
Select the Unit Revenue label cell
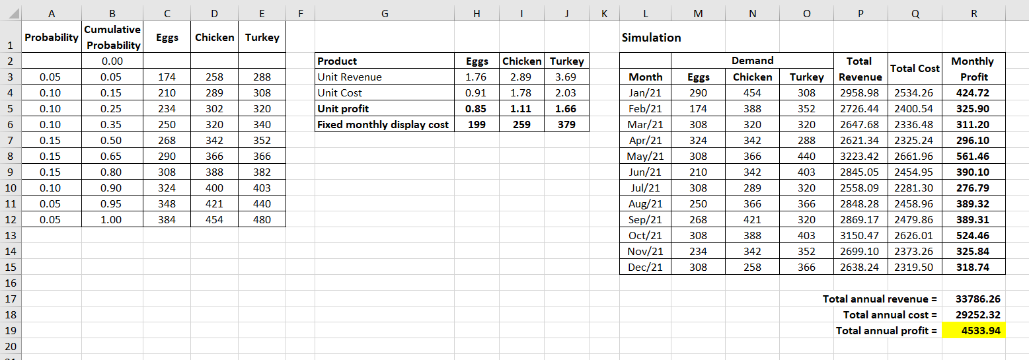[x=384, y=77]
